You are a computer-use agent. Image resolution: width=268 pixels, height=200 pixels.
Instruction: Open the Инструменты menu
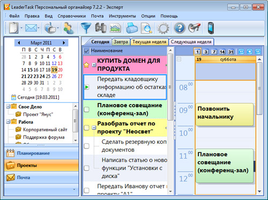click(x=122, y=16)
